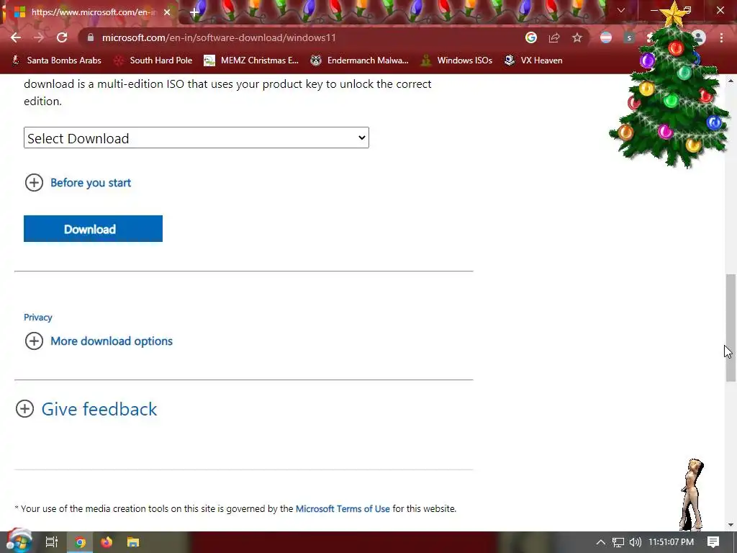
Task: Click the blue Download button
Action: (93, 228)
